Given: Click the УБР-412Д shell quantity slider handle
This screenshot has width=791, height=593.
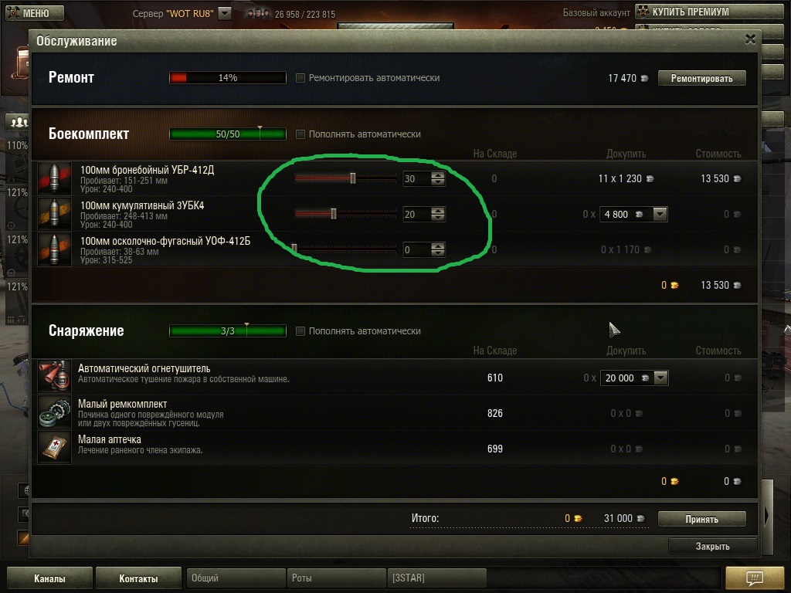Looking at the screenshot, I should (x=353, y=178).
